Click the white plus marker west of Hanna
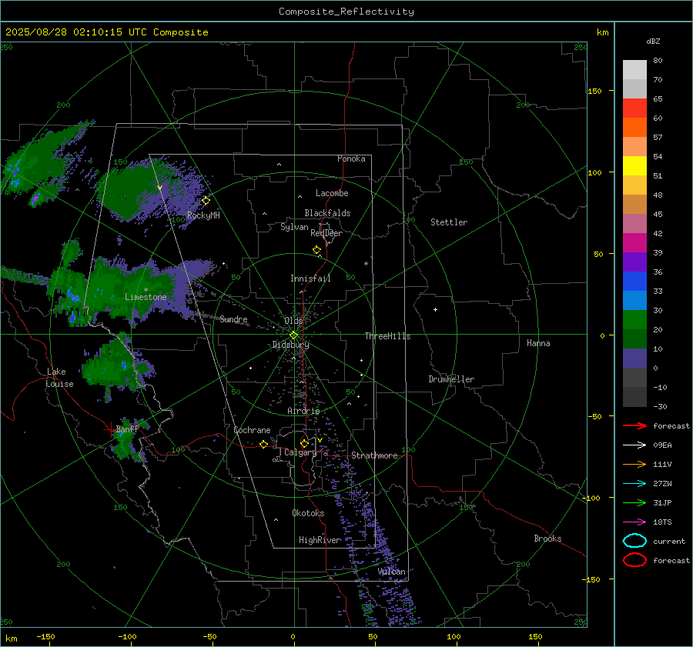Screen dimensions: 693x647 coord(435,309)
